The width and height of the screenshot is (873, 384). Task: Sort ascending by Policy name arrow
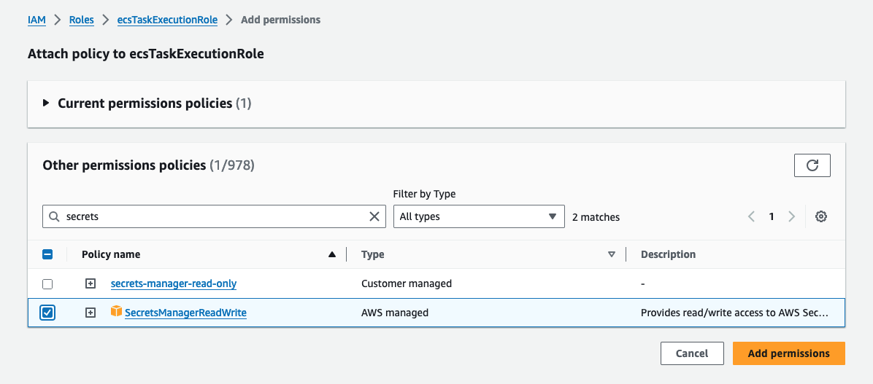tap(332, 254)
